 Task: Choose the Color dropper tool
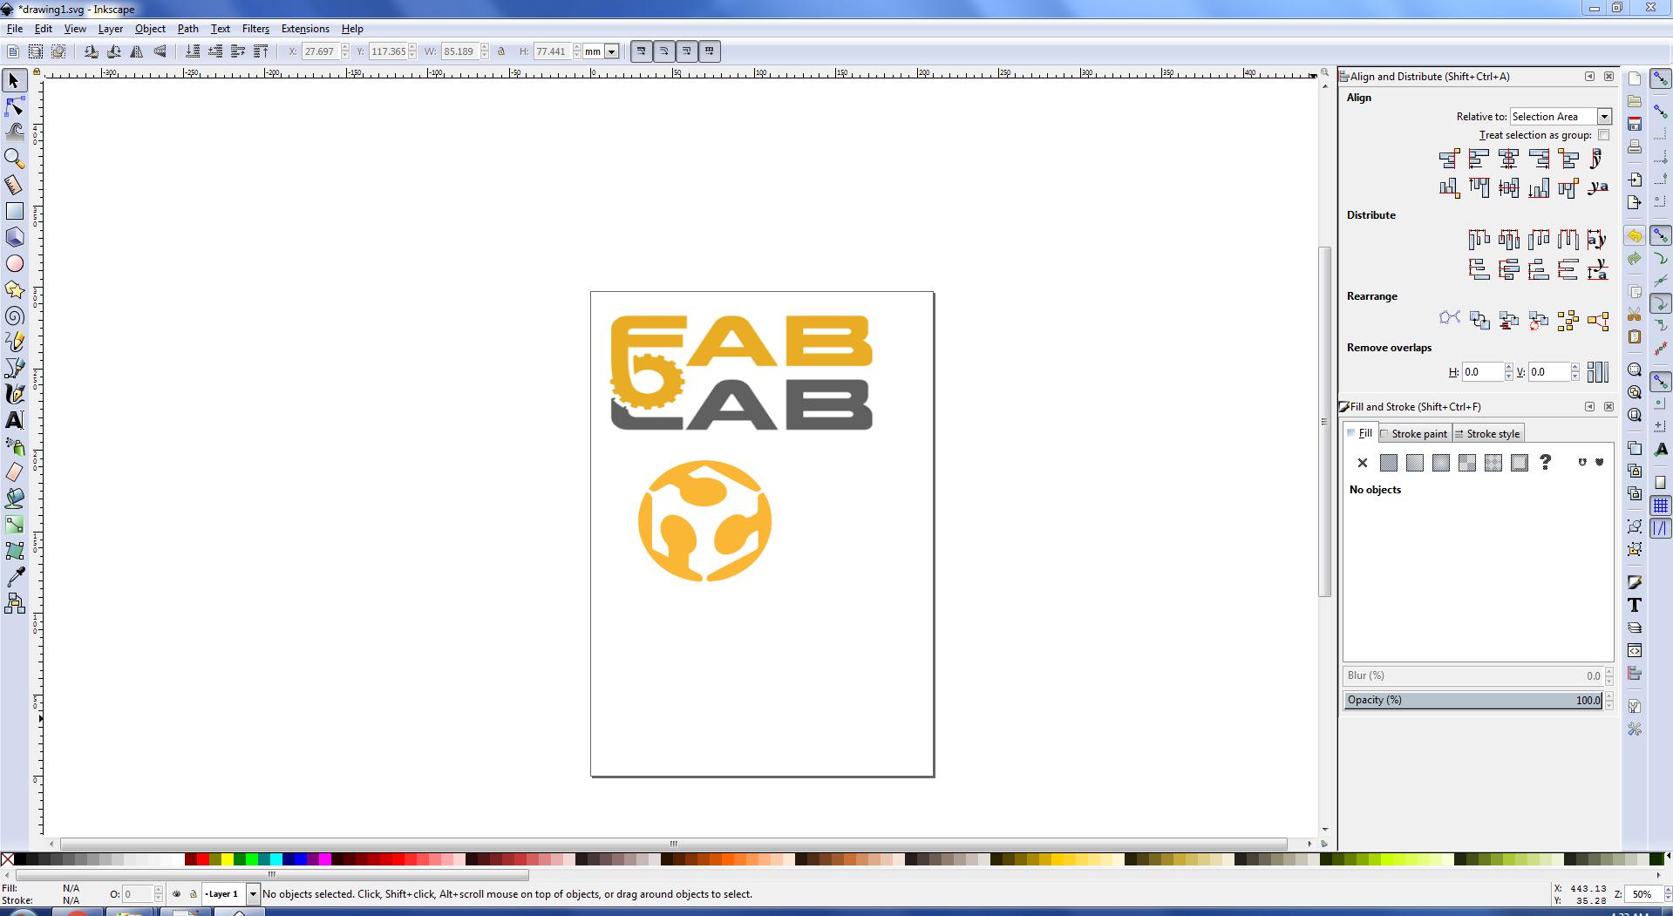tap(15, 577)
